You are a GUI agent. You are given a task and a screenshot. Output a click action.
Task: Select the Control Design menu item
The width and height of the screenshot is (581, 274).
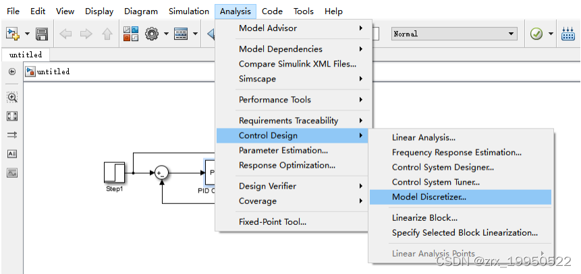click(x=293, y=136)
